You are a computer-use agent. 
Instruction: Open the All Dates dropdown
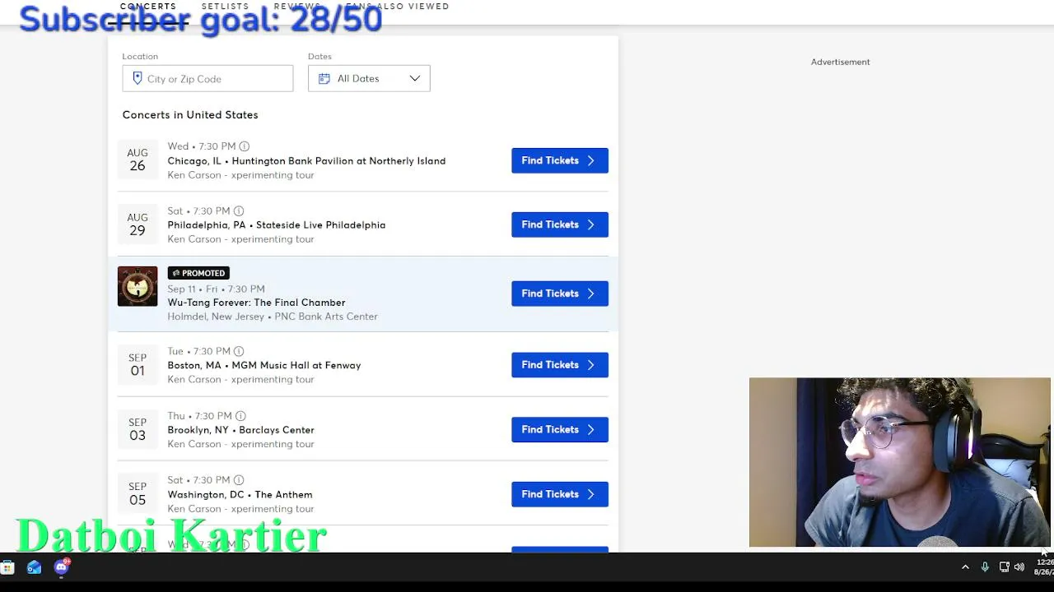click(369, 79)
